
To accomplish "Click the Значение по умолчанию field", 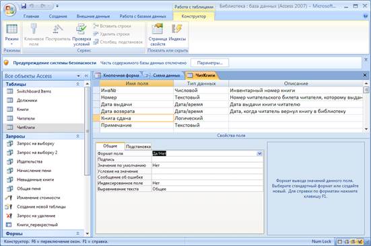I will coord(207,165).
